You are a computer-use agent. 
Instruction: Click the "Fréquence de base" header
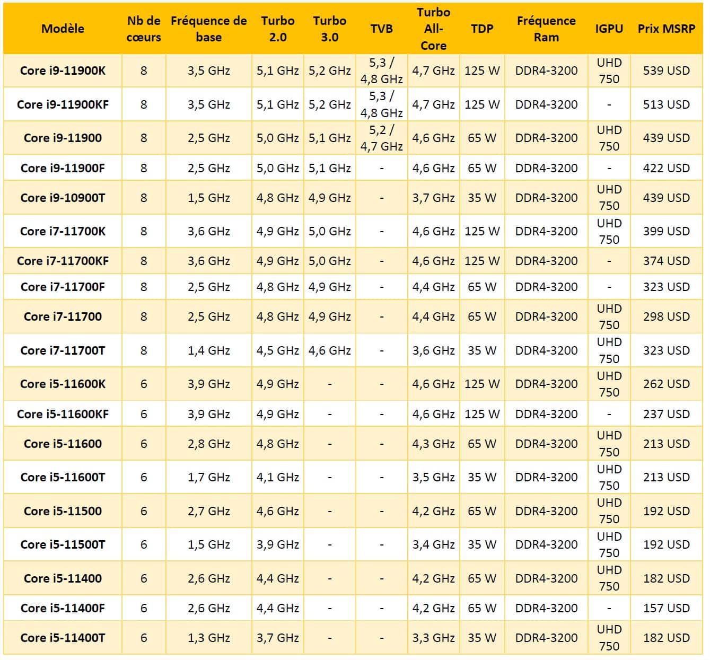coord(208,29)
